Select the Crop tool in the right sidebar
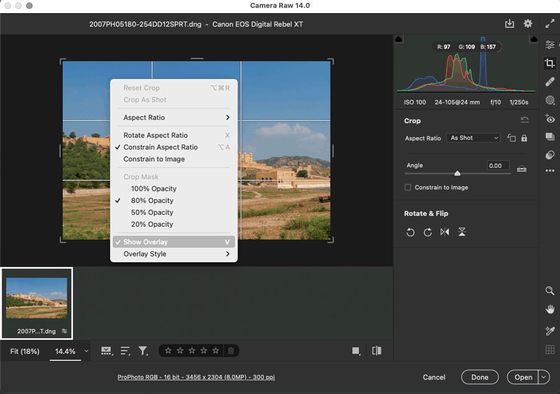 coord(549,62)
